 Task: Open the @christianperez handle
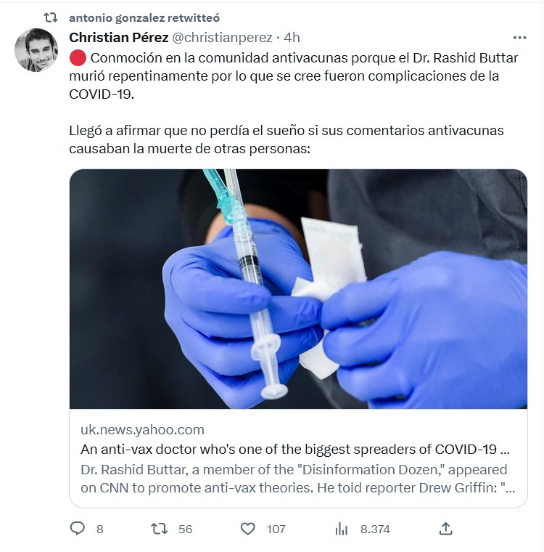(x=222, y=37)
